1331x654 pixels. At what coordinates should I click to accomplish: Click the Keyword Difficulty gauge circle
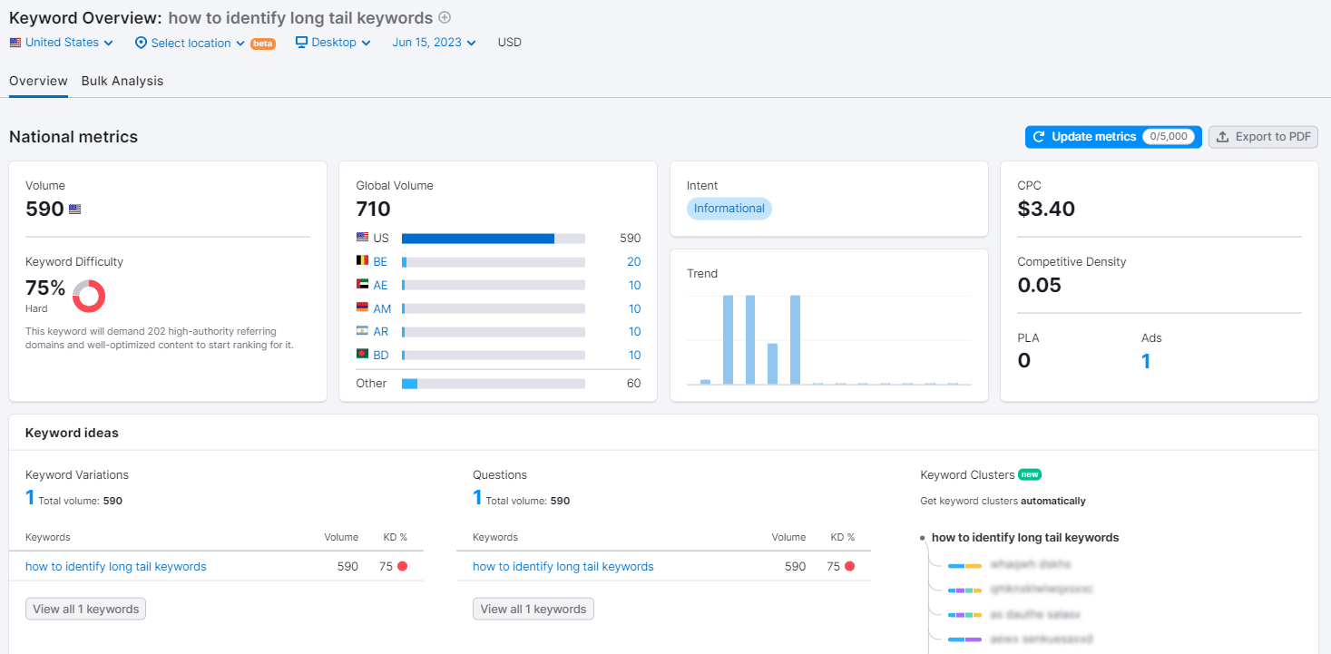click(x=88, y=296)
